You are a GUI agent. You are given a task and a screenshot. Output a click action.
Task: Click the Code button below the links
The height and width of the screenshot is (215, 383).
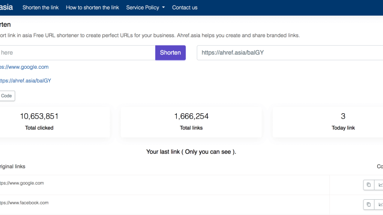click(7, 96)
